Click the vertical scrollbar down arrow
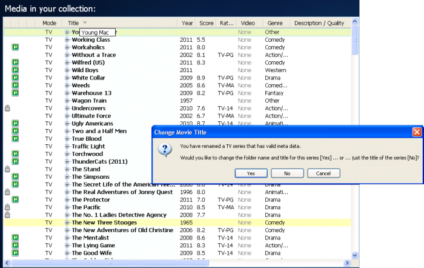The height and width of the screenshot is (268, 424). tap(355, 255)
